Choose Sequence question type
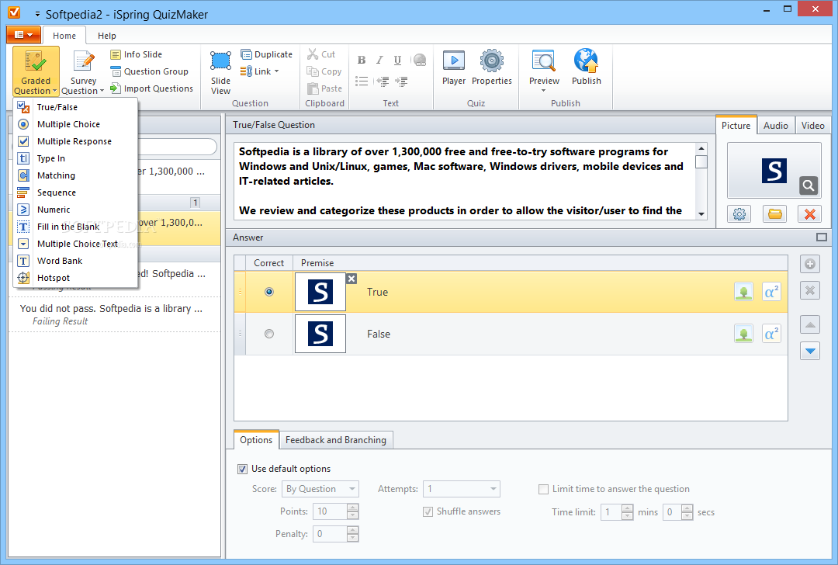The image size is (838, 565). click(x=75, y=193)
